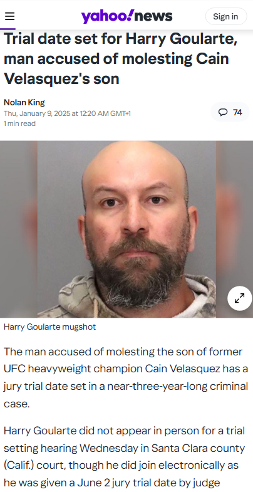
Task: Click the Sign in button
Action: click(225, 16)
